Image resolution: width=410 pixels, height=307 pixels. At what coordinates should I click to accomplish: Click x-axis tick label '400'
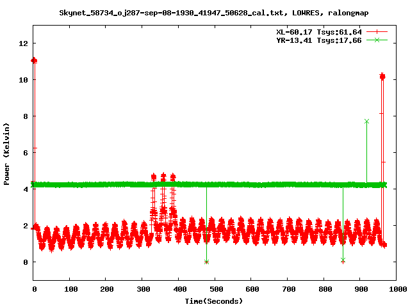click(179, 289)
